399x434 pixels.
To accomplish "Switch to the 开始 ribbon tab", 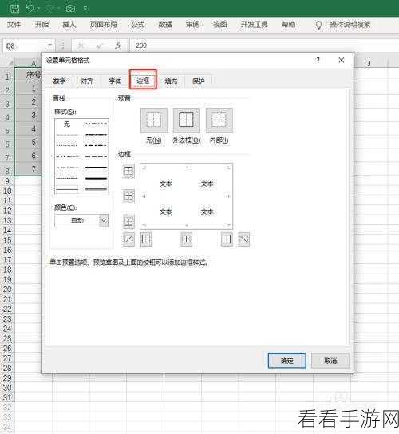I will tap(41, 25).
